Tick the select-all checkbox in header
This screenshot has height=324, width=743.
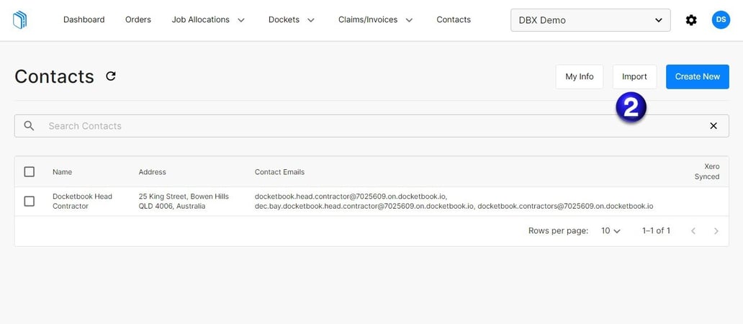tap(30, 171)
